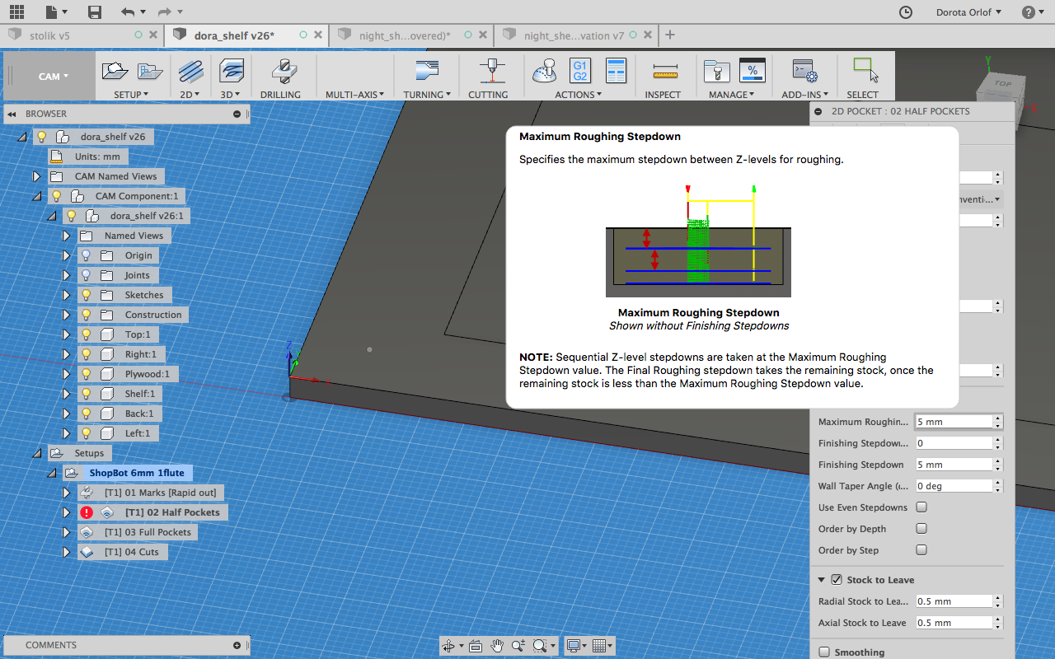Expand the 03 Full Pockets operation
The width and height of the screenshot is (1055, 659).
pos(66,532)
